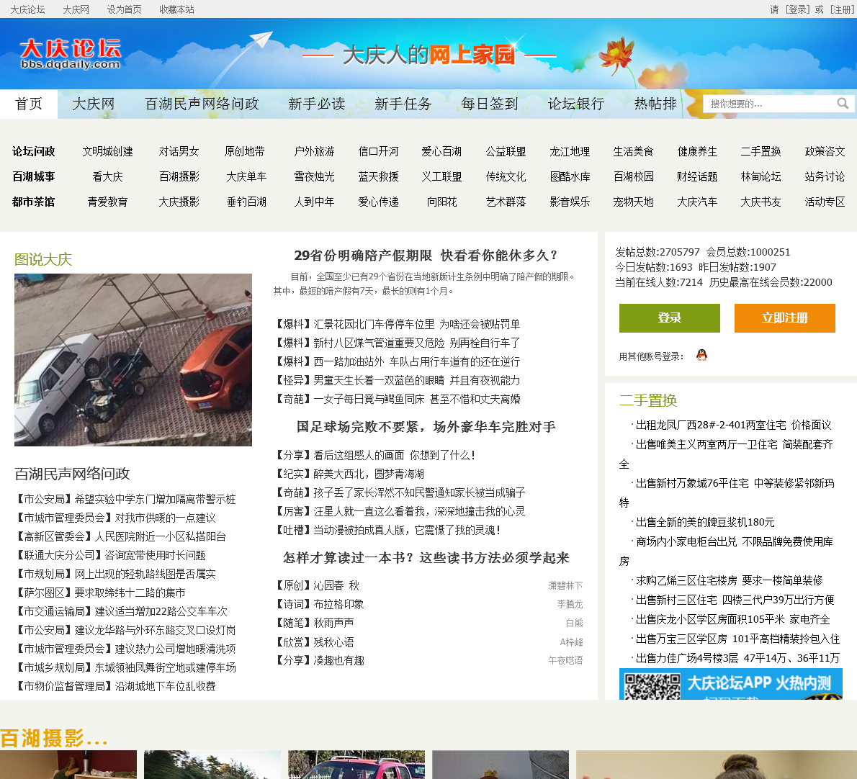Viewport: 857px width, 779px height.
Task: Click author name 午夜呓语
Action: coord(565,660)
